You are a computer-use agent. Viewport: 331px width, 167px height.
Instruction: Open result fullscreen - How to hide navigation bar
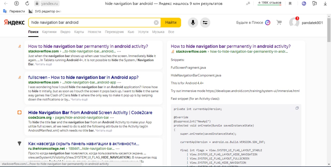pos(83,77)
